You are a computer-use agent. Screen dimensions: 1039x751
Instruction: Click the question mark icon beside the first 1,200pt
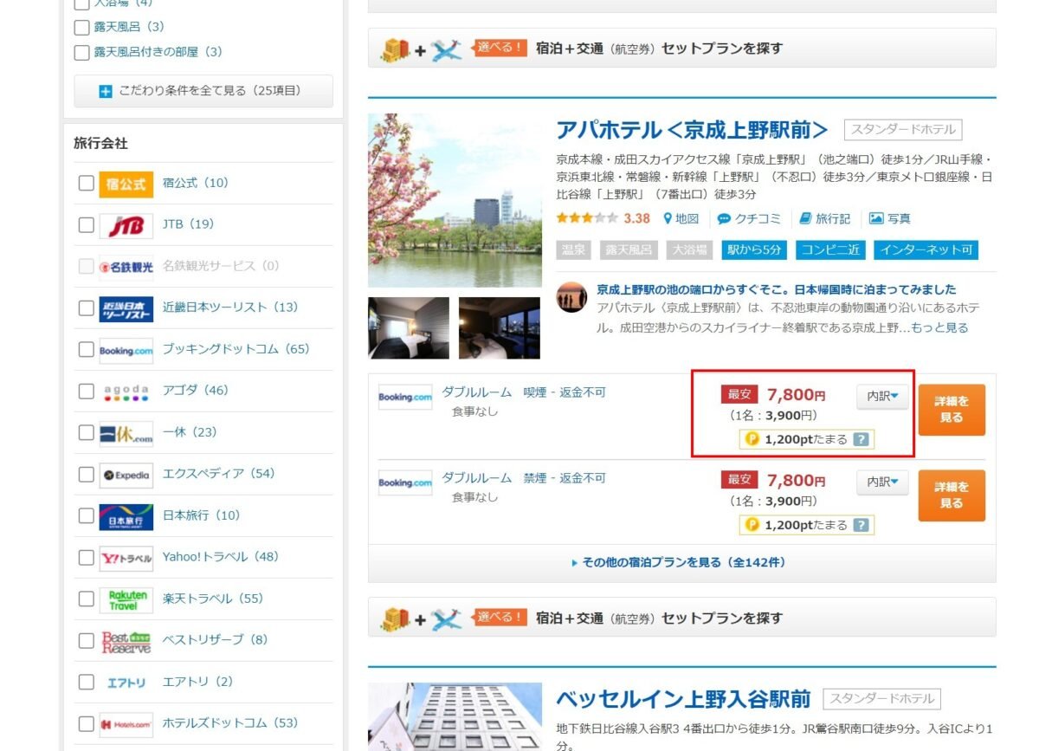point(860,439)
